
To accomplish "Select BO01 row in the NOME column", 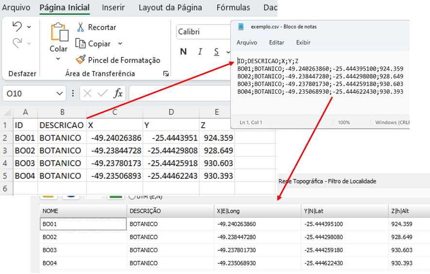I will point(83,224).
